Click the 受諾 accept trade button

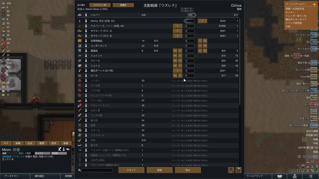[159, 170]
